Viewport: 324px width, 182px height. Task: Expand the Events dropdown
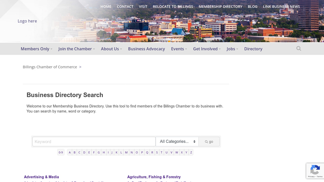179,49
